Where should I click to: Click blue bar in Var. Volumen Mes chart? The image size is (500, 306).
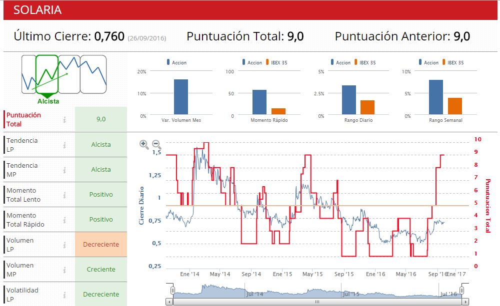tap(181, 97)
